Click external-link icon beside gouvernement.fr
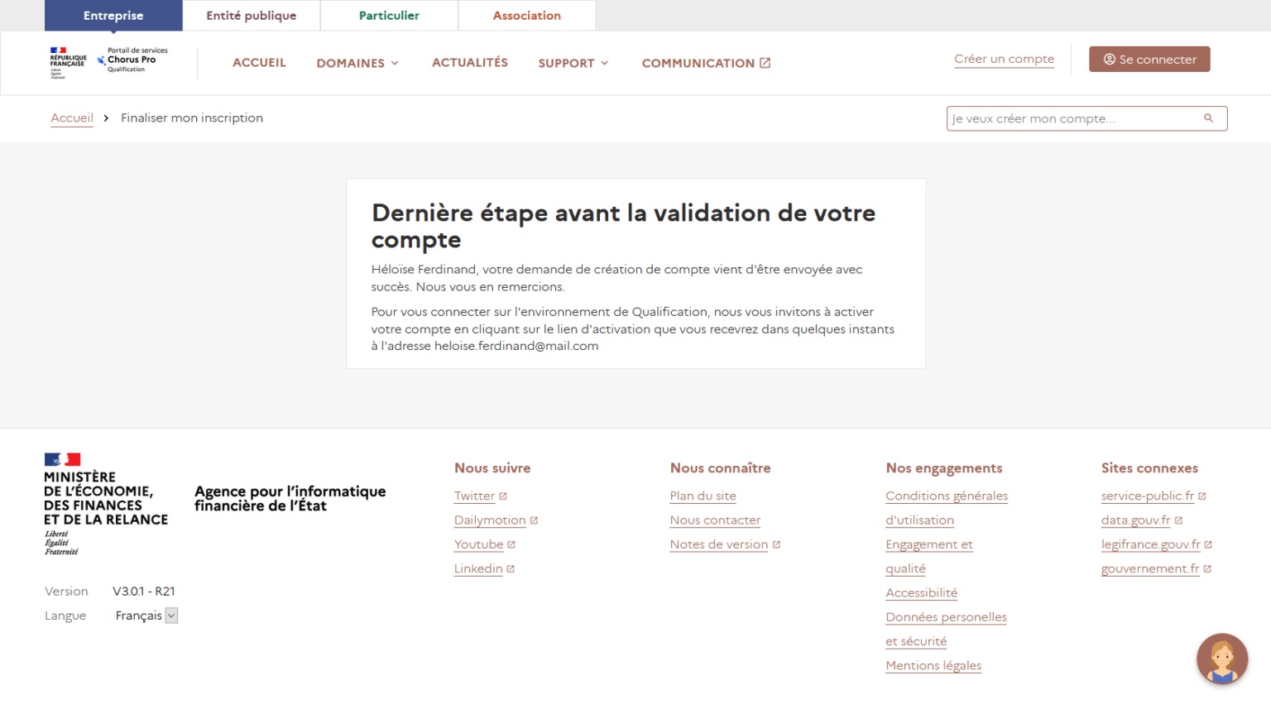The width and height of the screenshot is (1271, 709). (x=1207, y=569)
